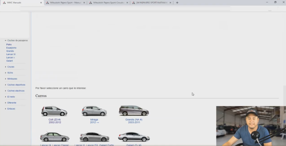
Task: Close the Mitsubishi Pajero Sport - Manual tab
Action: point(84,3)
